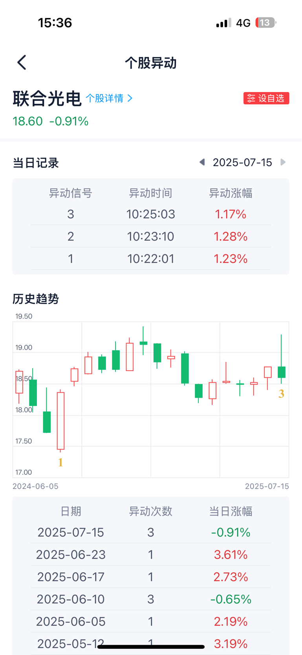302x655 pixels.
Task: Select signal 2 row at 10:23:10
Action: (150, 236)
